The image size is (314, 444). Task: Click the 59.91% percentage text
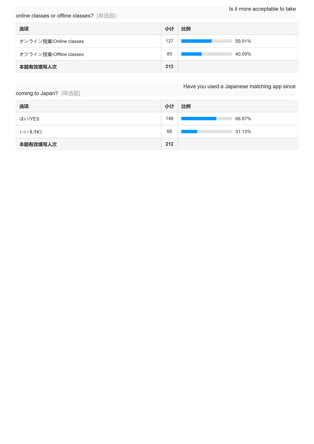coord(243,41)
